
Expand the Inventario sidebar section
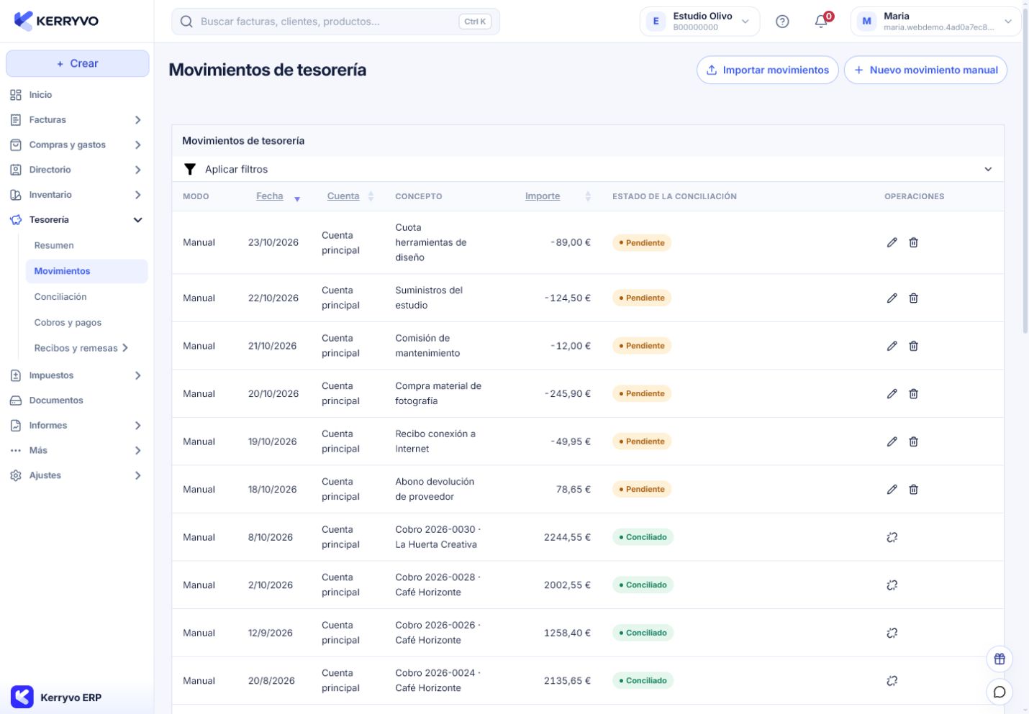pyautogui.click(x=76, y=195)
